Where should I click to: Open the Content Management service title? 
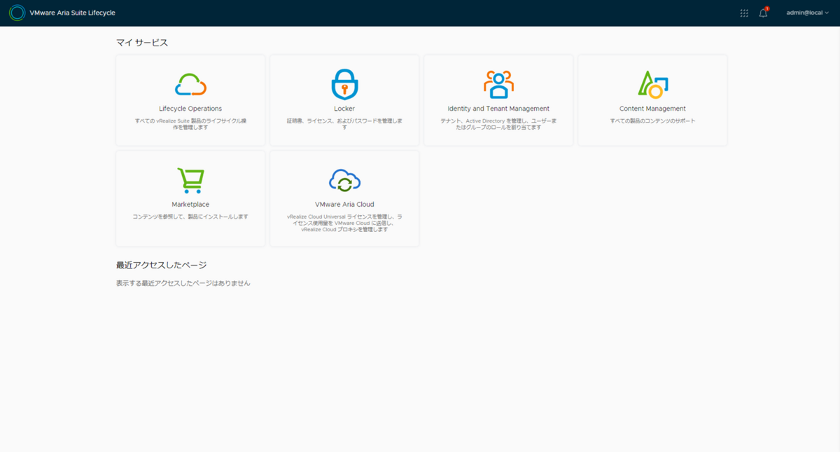point(652,109)
